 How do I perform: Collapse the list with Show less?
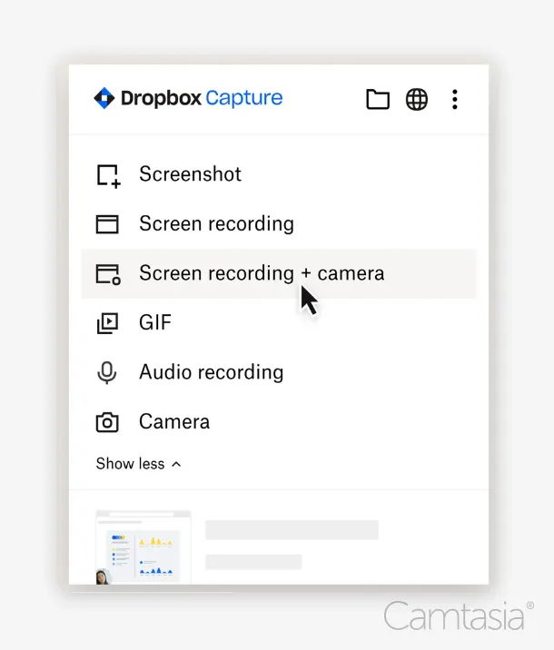[138, 464]
